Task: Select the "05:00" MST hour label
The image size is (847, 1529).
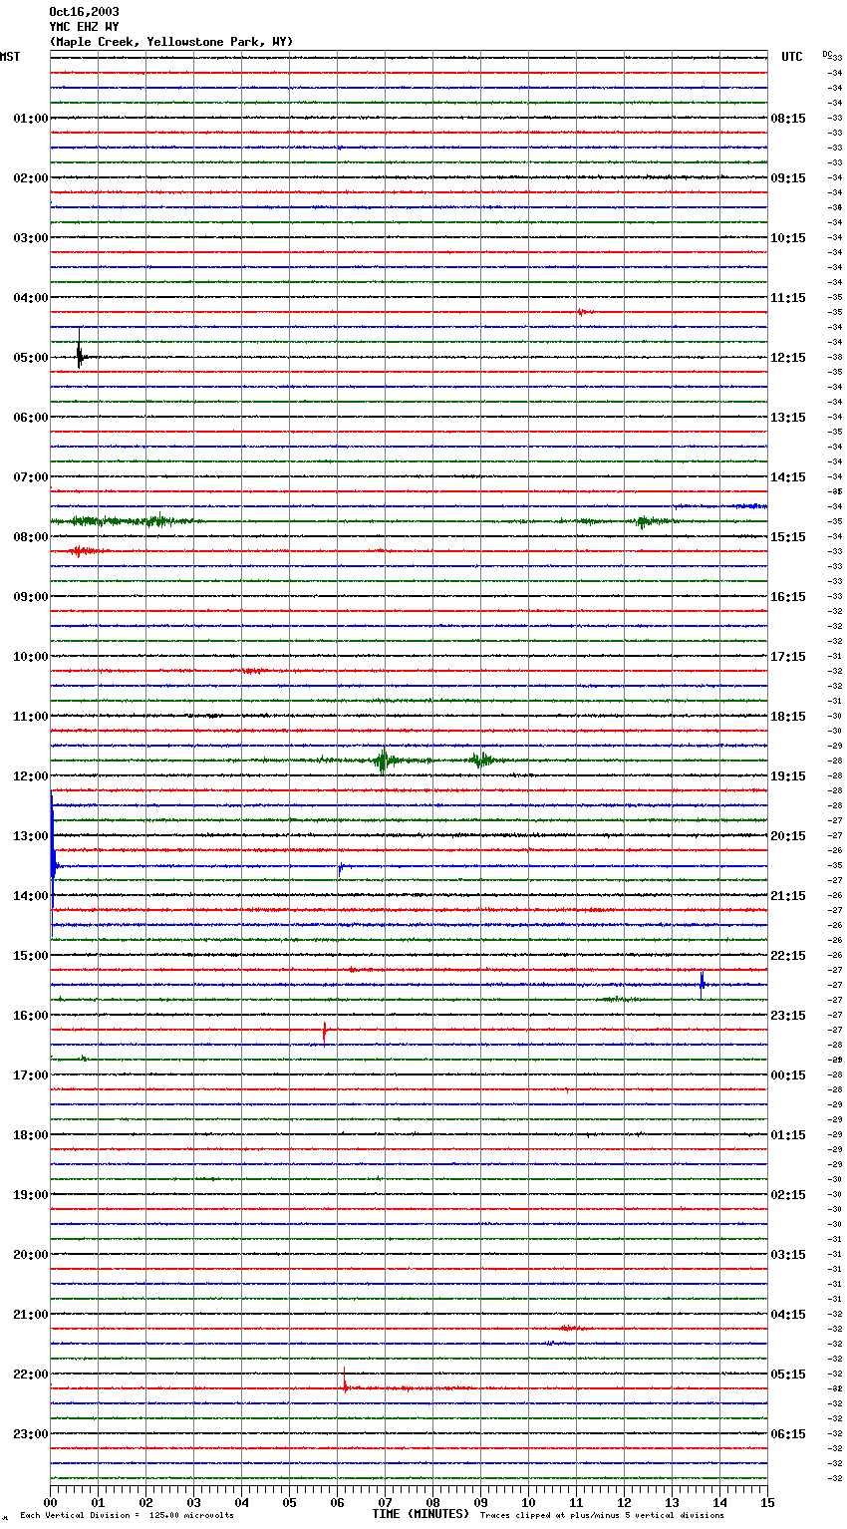Action: [x=31, y=357]
